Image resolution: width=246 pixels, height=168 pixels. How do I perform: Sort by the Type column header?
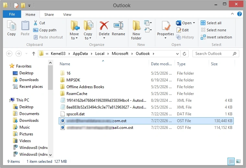[192, 64]
